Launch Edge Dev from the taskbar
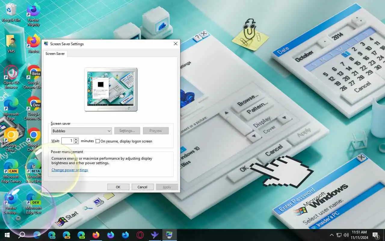The height and width of the screenshot is (241, 385). point(81,235)
